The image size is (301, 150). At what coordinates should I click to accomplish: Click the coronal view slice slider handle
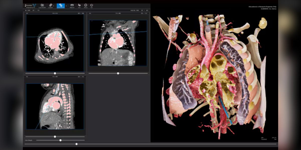(x=118, y=73)
